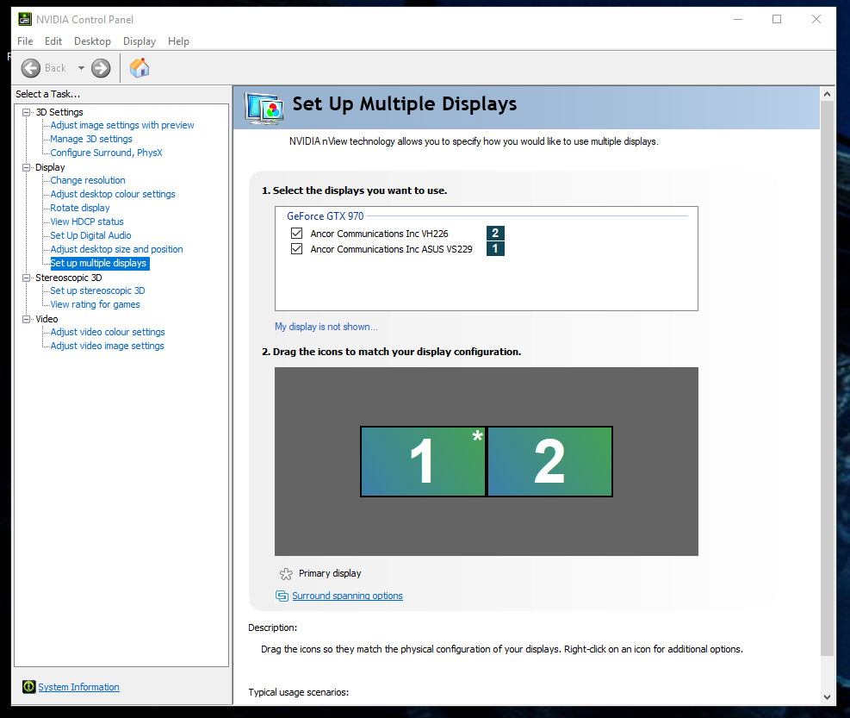This screenshot has width=850, height=718.
Task: Open Adjust desktop colour settings
Action: click(x=113, y=194)
